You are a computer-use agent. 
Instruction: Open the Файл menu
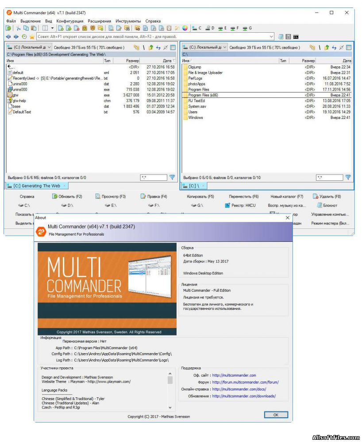point(11,21)
